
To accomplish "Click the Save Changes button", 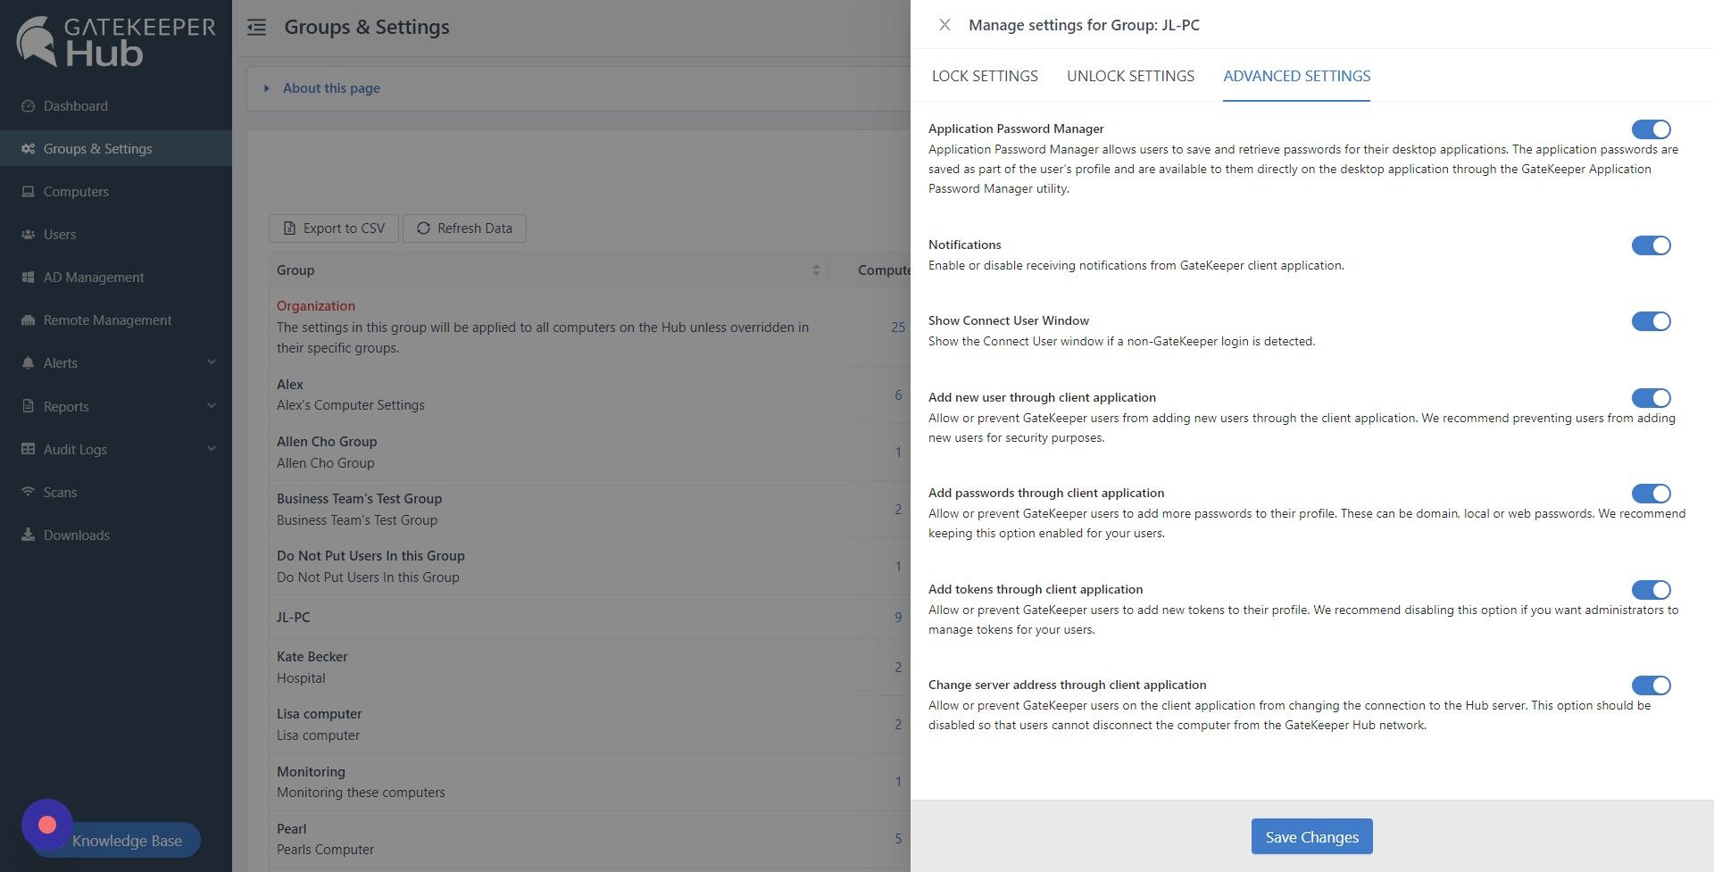I will (x=1311, y=836).
